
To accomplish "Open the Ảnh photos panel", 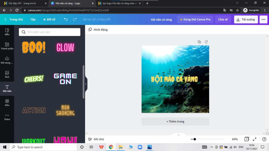I will (7, 74).
